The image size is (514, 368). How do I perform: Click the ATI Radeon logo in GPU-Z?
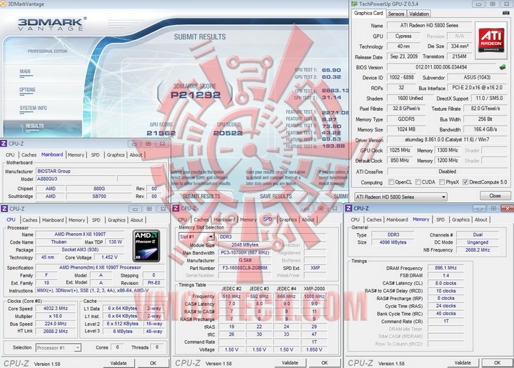pos(490,40)
